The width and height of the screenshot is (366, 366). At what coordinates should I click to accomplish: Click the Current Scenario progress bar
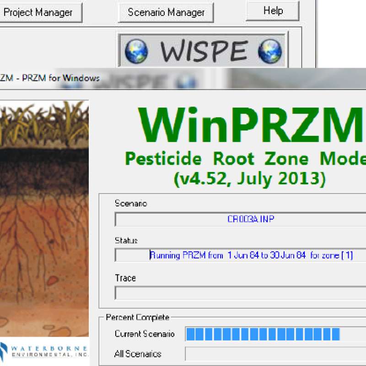[276, 334]
